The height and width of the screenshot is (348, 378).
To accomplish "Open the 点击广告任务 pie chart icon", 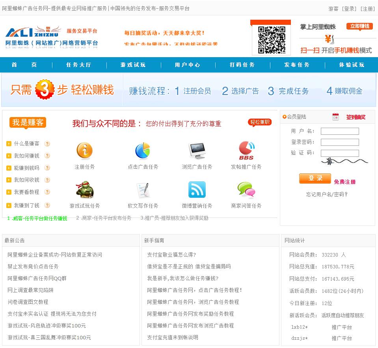I will pos(143,151).
